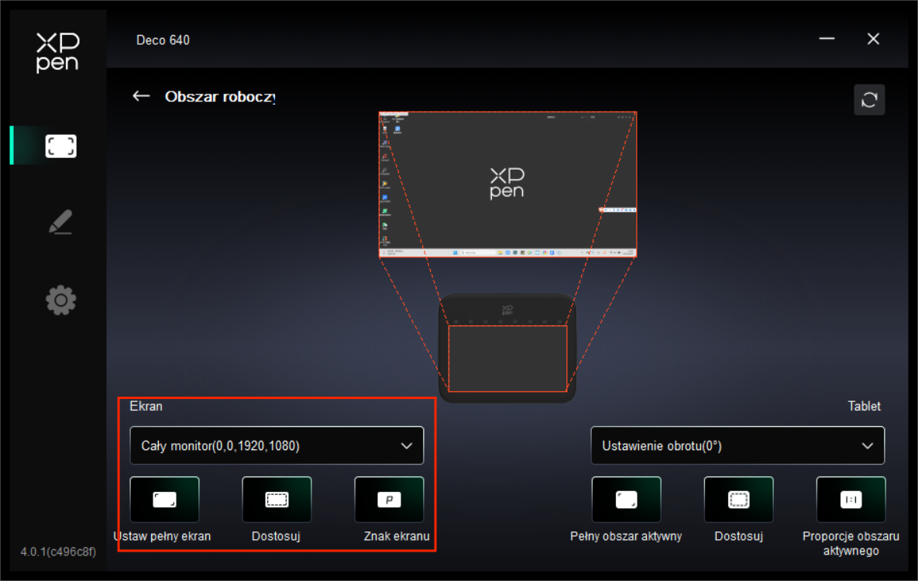
Task: Minimize the XP-Pen driver window
Action: pyautogui.click(x=827, y=39)
